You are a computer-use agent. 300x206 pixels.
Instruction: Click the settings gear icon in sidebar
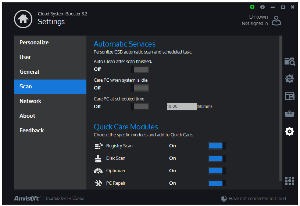(x=290, y=131)
